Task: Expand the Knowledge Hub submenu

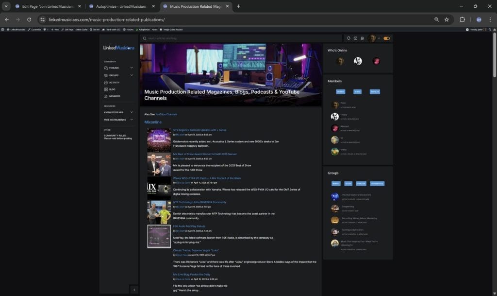Action: click(x=132, y=112)
